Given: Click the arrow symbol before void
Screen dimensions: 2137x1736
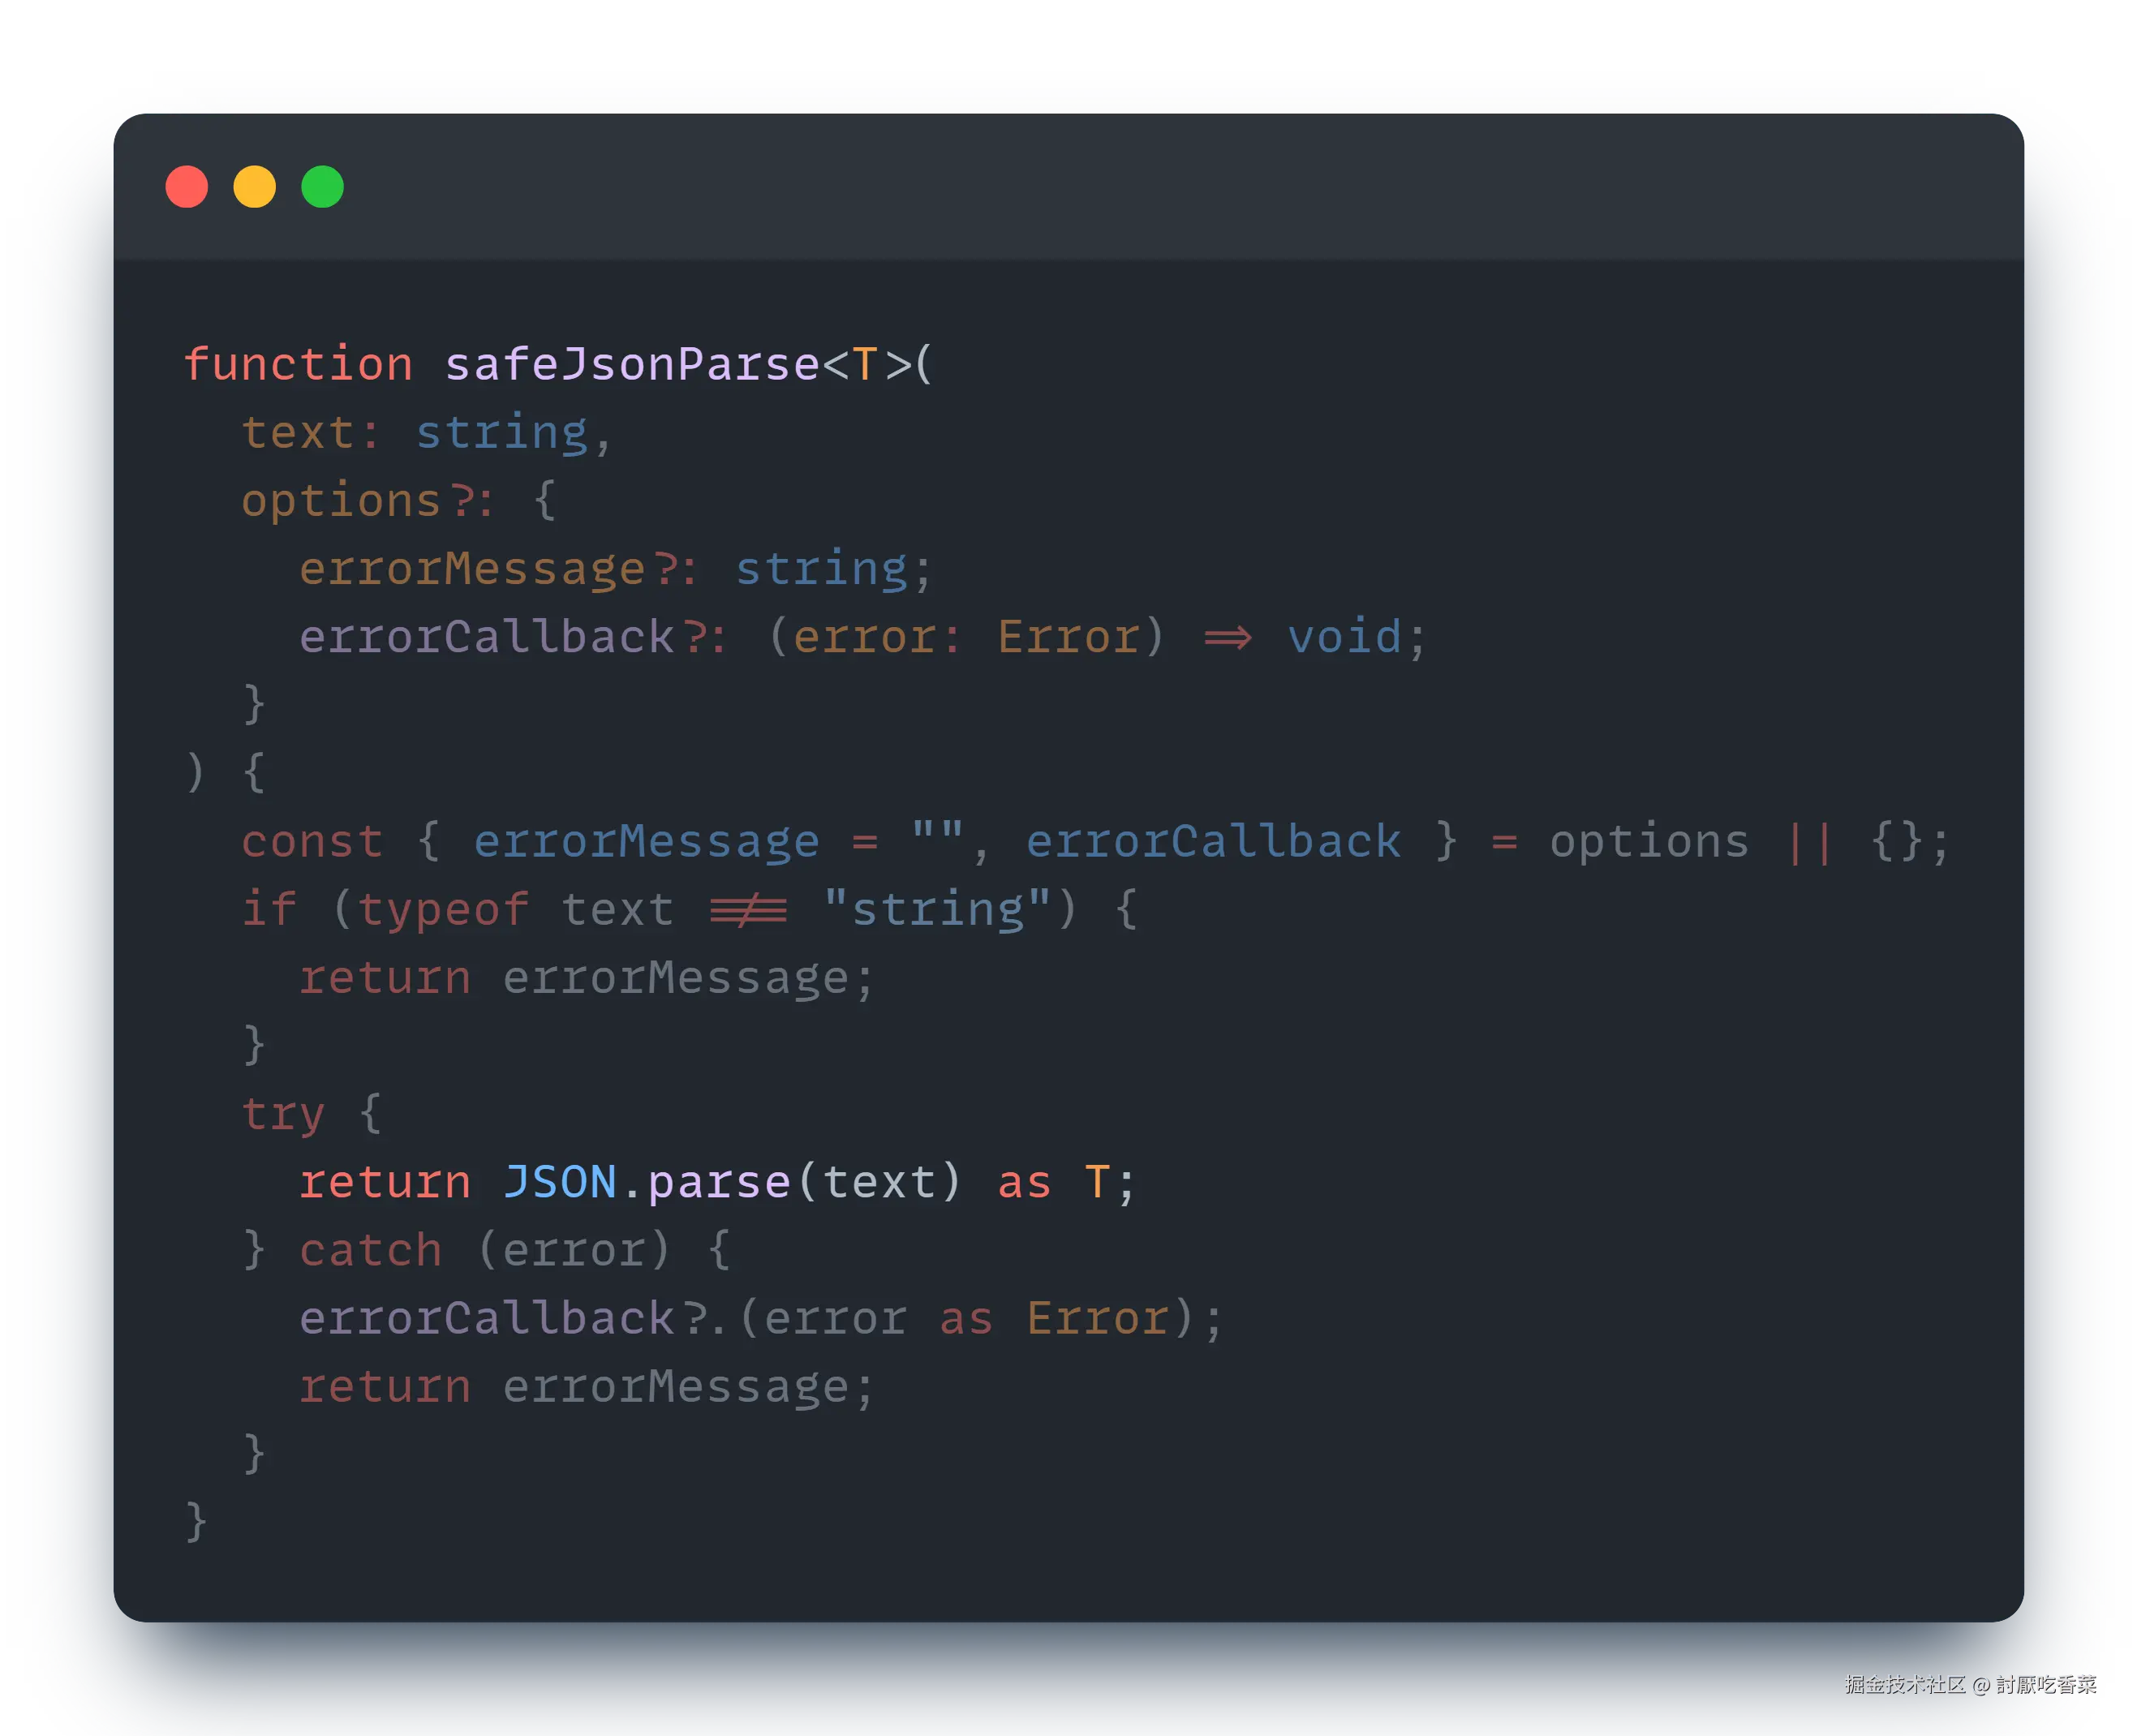Looking at the screenshot, I should [1227, 637].
